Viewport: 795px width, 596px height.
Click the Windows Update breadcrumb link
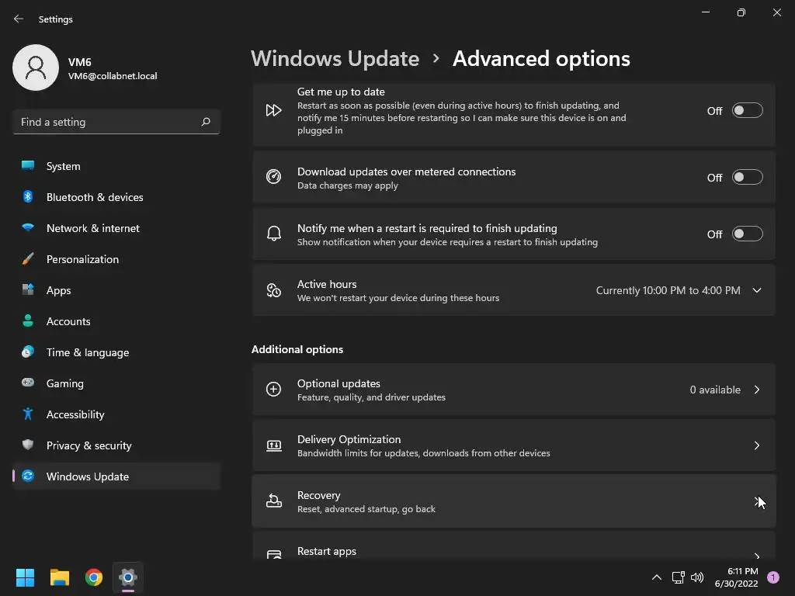(x=335, y=59)
